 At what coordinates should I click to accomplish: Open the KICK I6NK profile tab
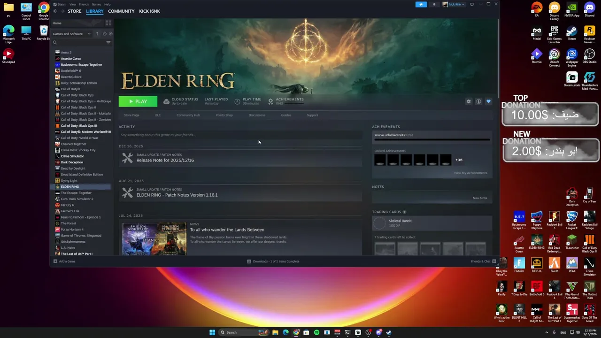(x=149, y=11)
